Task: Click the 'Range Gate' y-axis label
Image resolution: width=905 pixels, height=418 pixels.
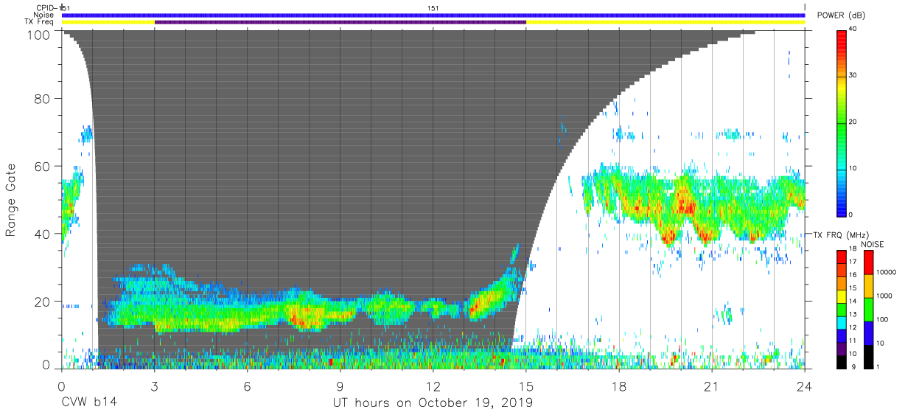Action: pyautogui.click(x=10, y=201)
